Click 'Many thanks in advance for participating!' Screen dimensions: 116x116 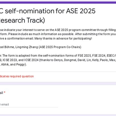point(63,38)
